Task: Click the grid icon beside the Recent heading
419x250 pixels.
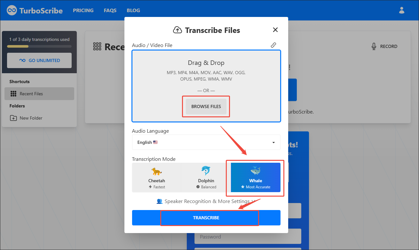Action: pyautogui.click(x=97, y=47)
